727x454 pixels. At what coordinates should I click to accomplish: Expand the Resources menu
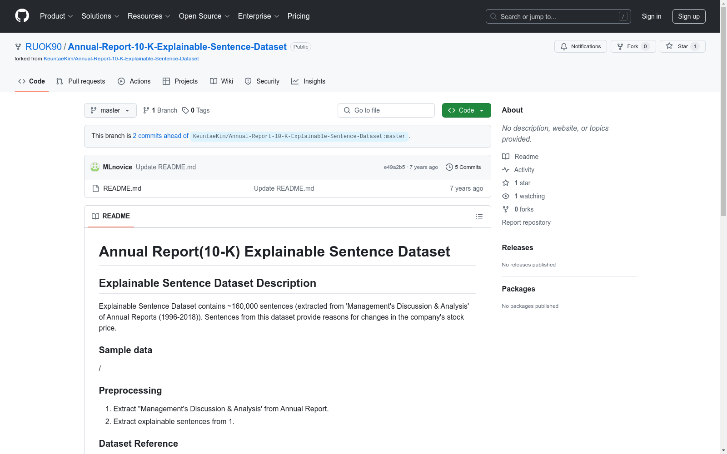click(149, 16)
